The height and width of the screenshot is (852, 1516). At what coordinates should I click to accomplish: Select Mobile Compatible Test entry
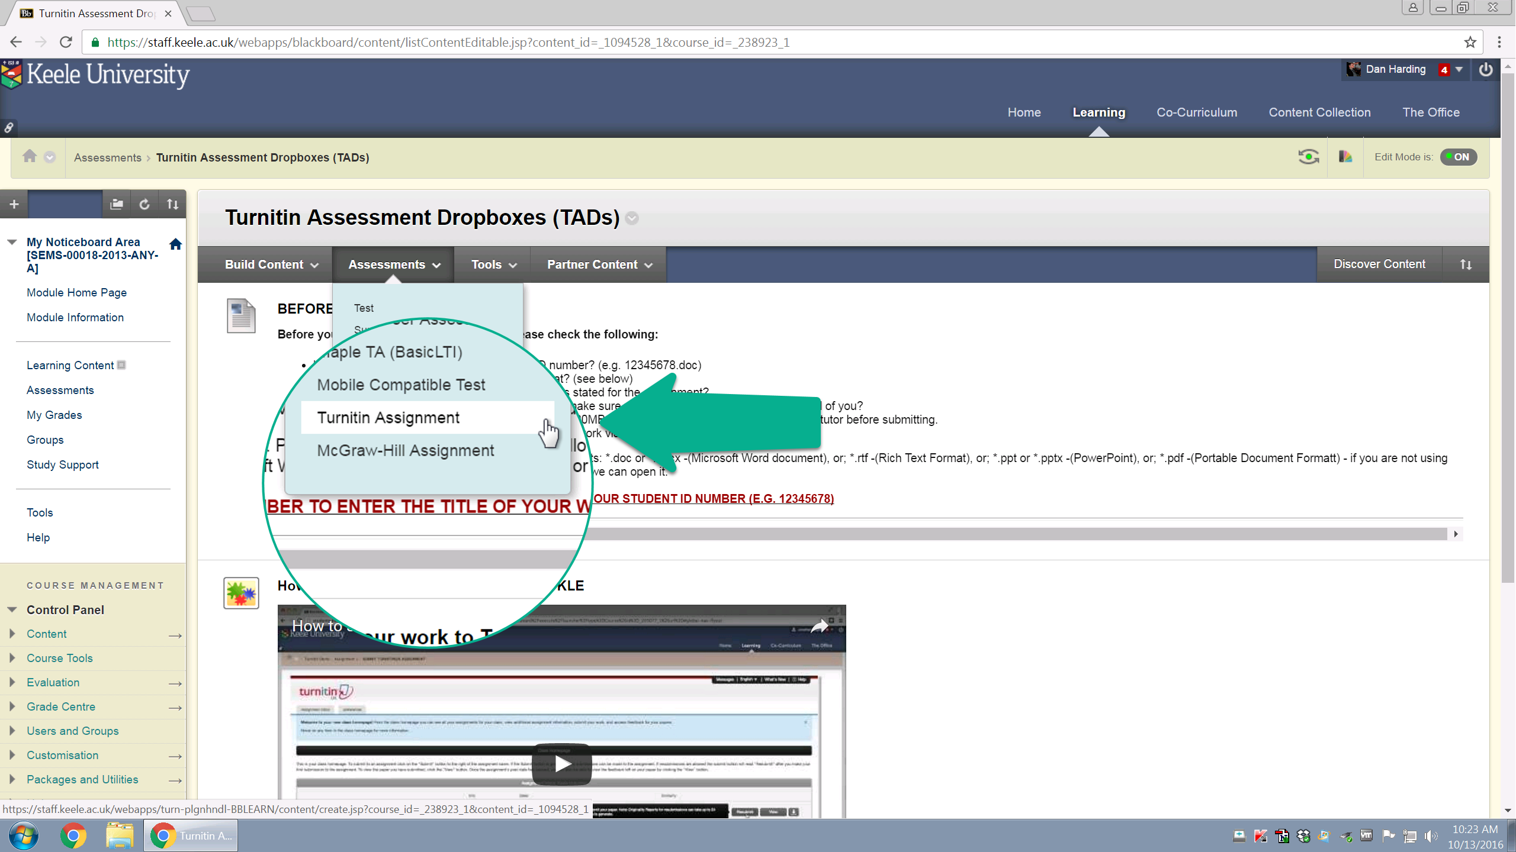401,385
